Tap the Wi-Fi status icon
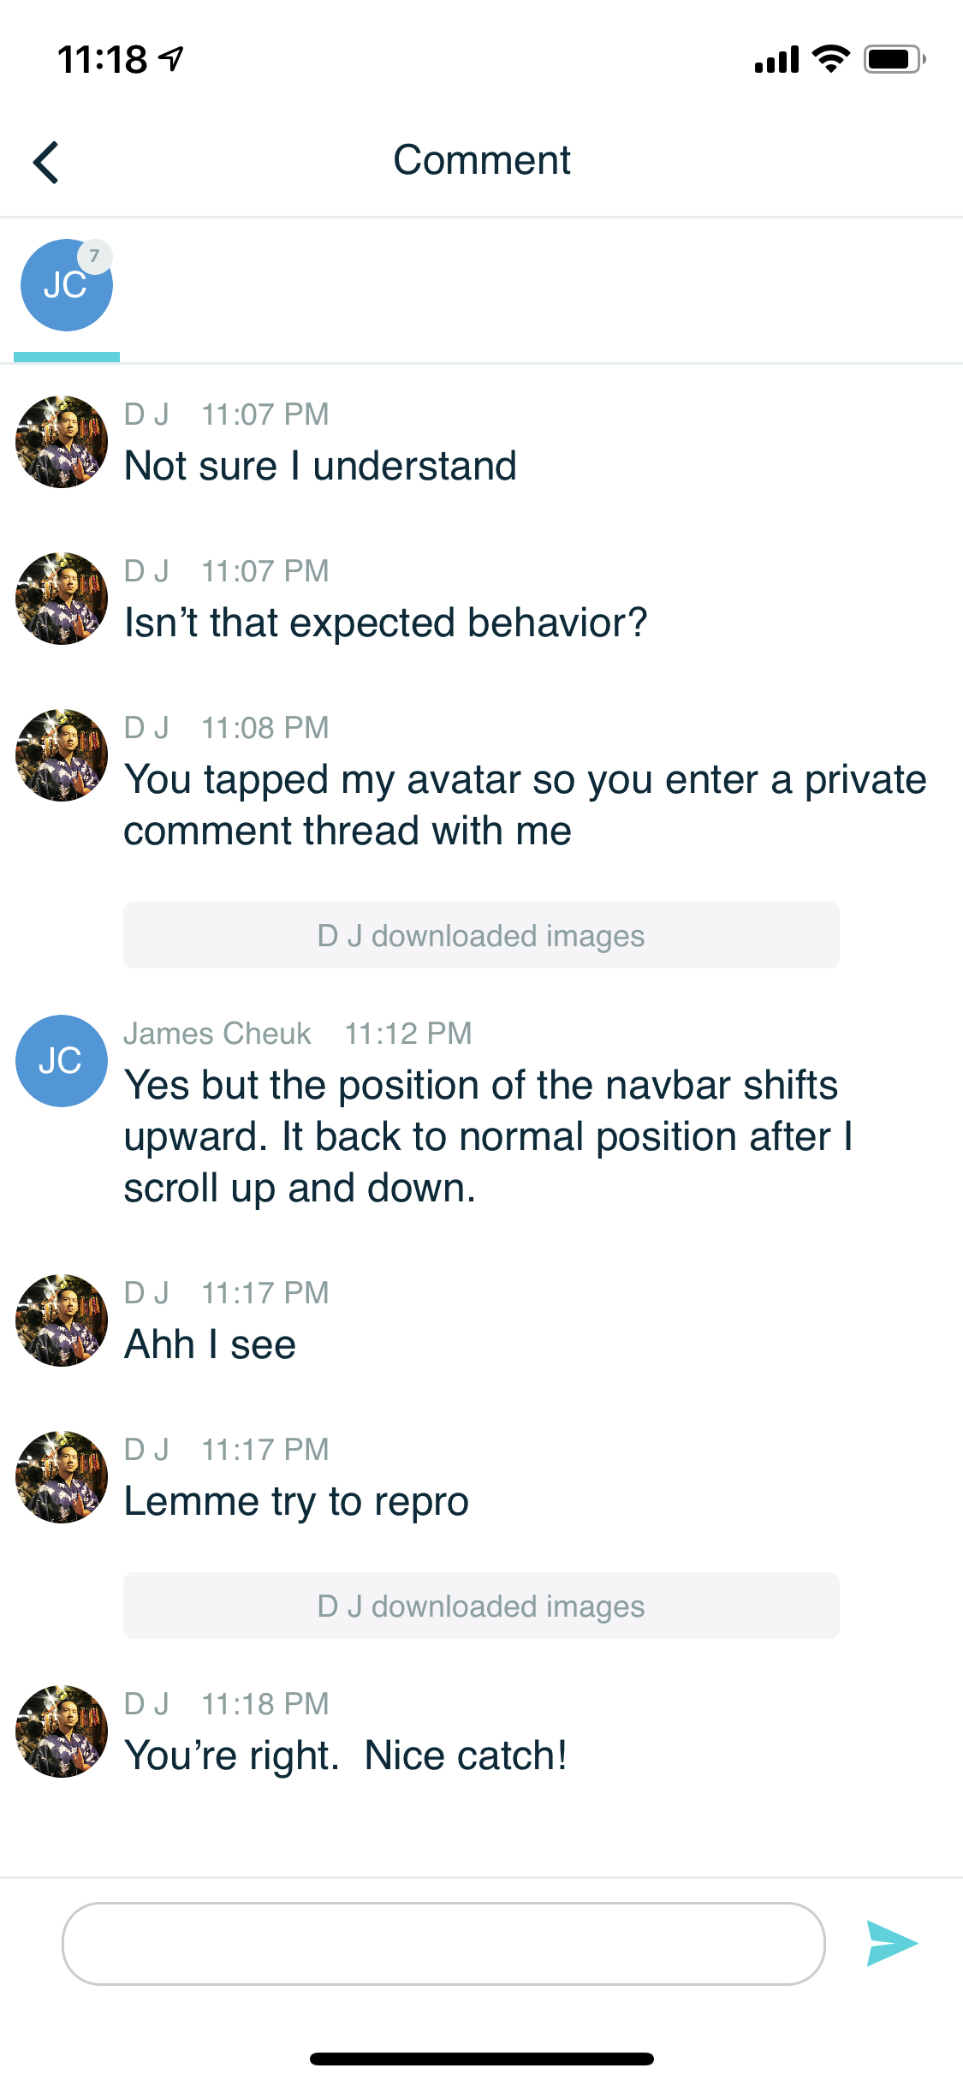Screen dimensions: 963x2086 click(830, 59)
